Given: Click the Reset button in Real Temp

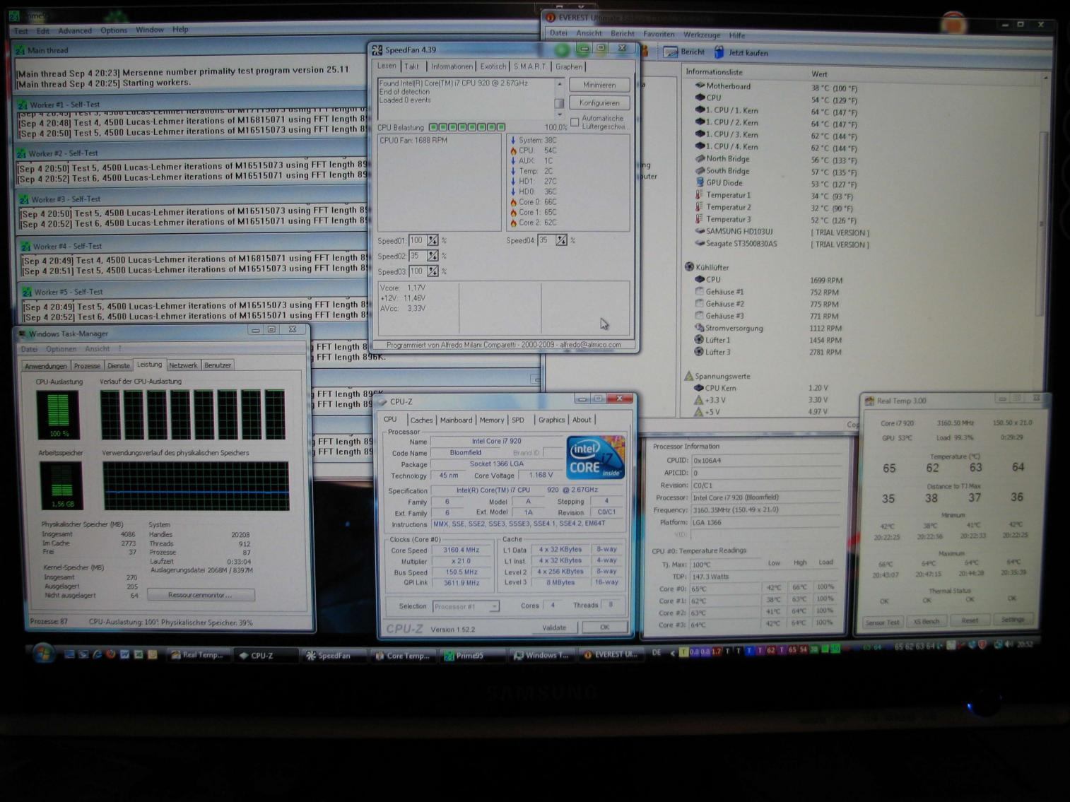Looking at the screenshot, I should [x=969, y=620].
